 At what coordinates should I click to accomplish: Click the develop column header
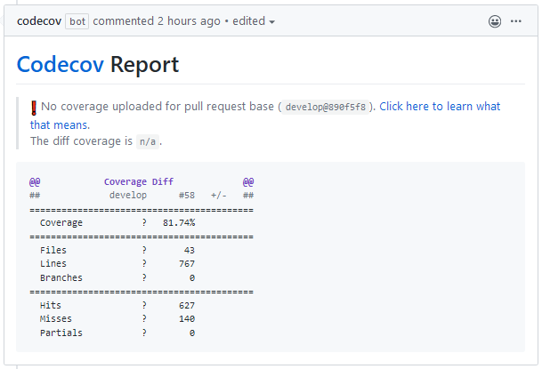tap(128, 196)
